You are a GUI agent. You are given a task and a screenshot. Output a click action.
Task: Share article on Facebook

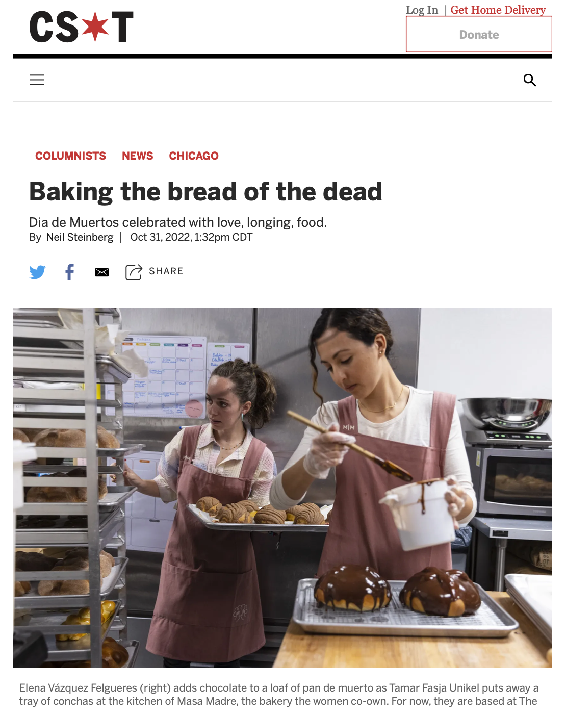[x=70, y=272]
